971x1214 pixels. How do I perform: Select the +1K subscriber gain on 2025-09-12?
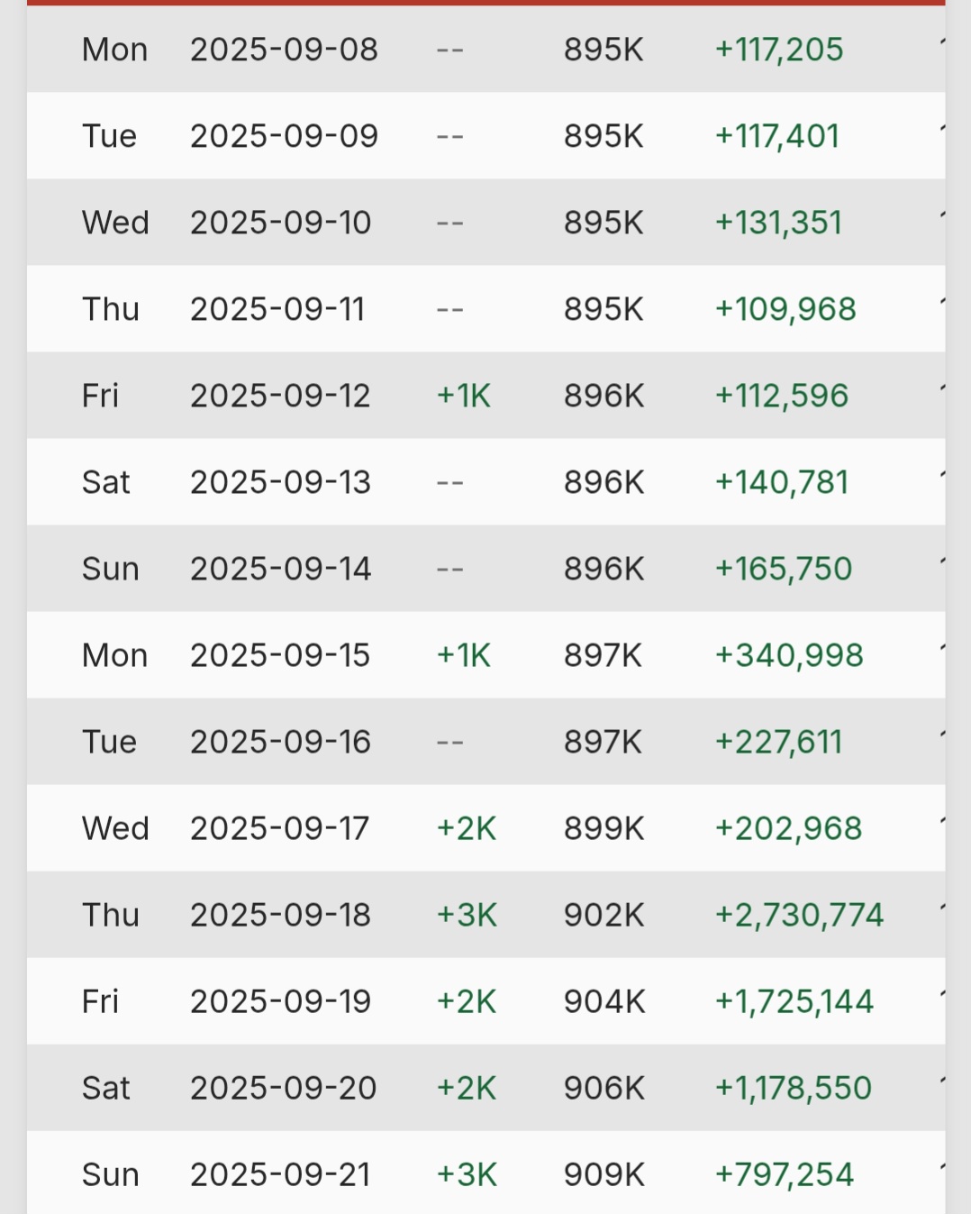click(463, 396)
